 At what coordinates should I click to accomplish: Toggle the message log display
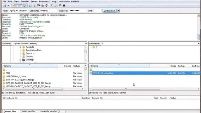13,6
